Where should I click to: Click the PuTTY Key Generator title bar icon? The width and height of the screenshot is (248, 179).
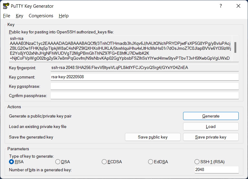[6, 6]
